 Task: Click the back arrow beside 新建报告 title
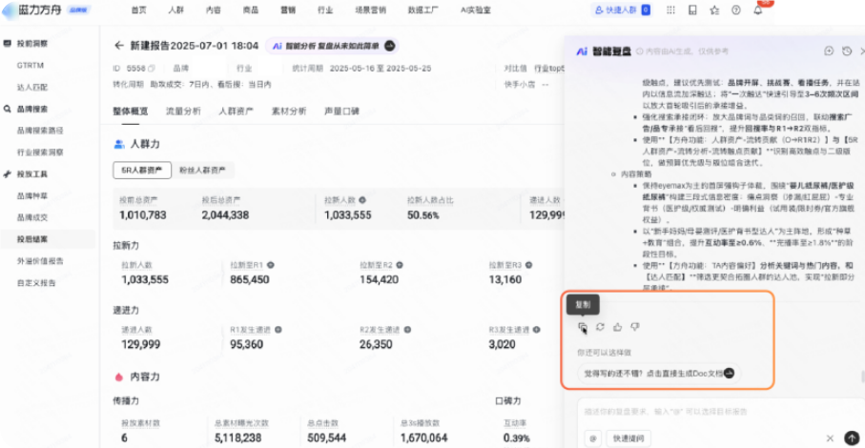118,46
